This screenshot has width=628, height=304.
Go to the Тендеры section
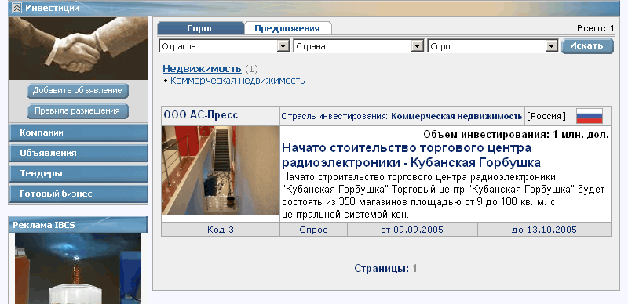pyautogui.click(x=78, y=174)
